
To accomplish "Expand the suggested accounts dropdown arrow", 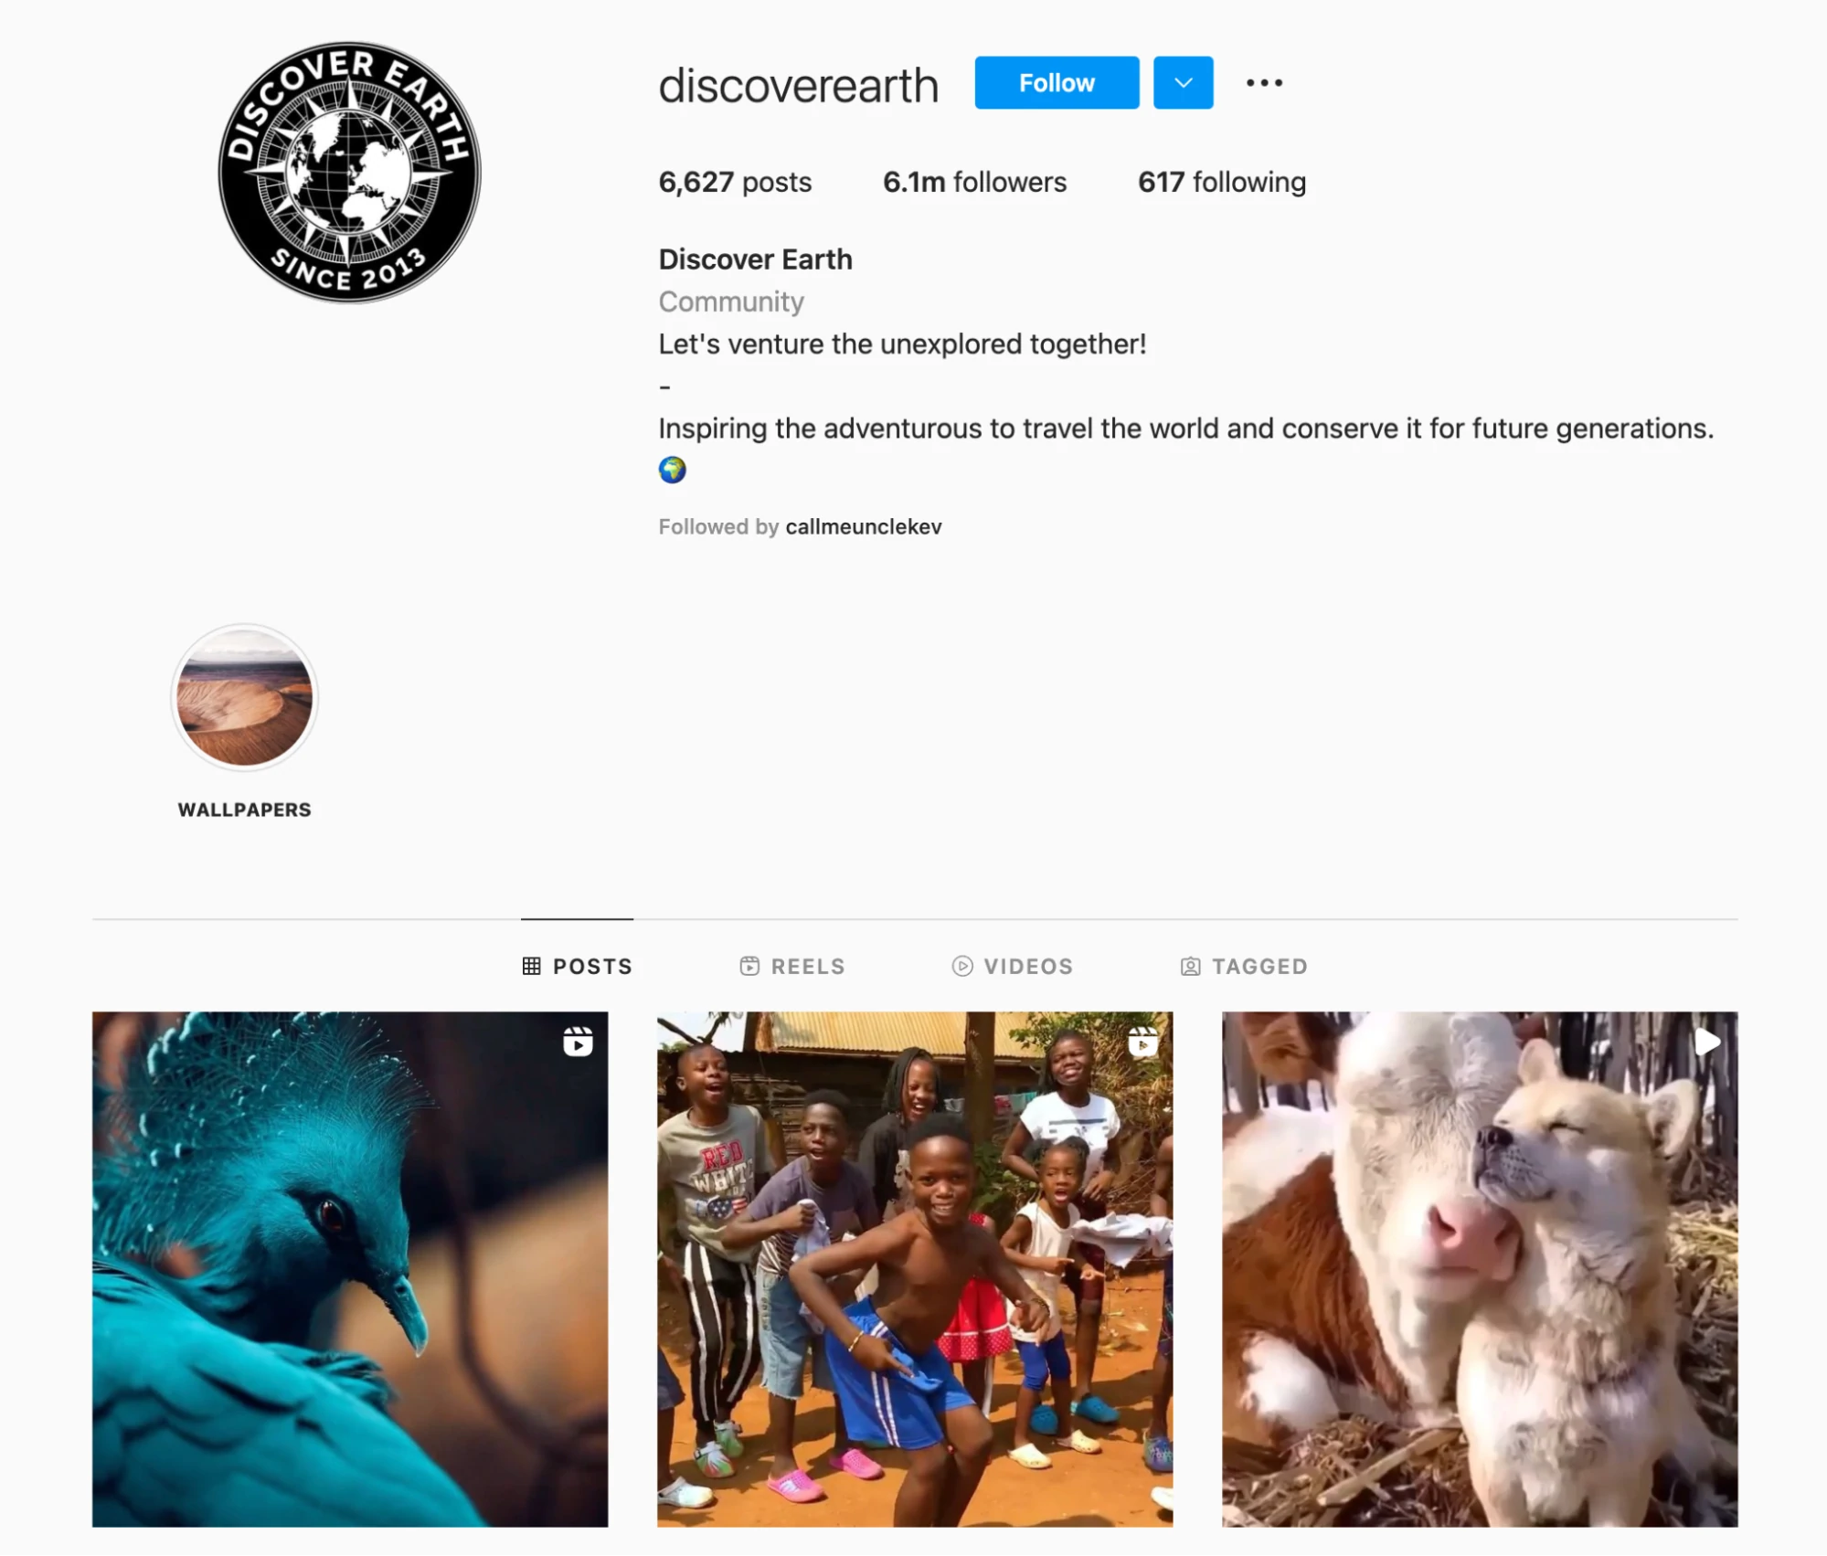I will (x=1183, y=83).
